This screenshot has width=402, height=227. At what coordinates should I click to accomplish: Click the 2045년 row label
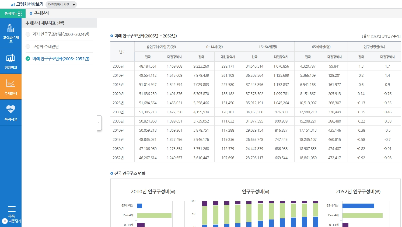pos(118,139)
